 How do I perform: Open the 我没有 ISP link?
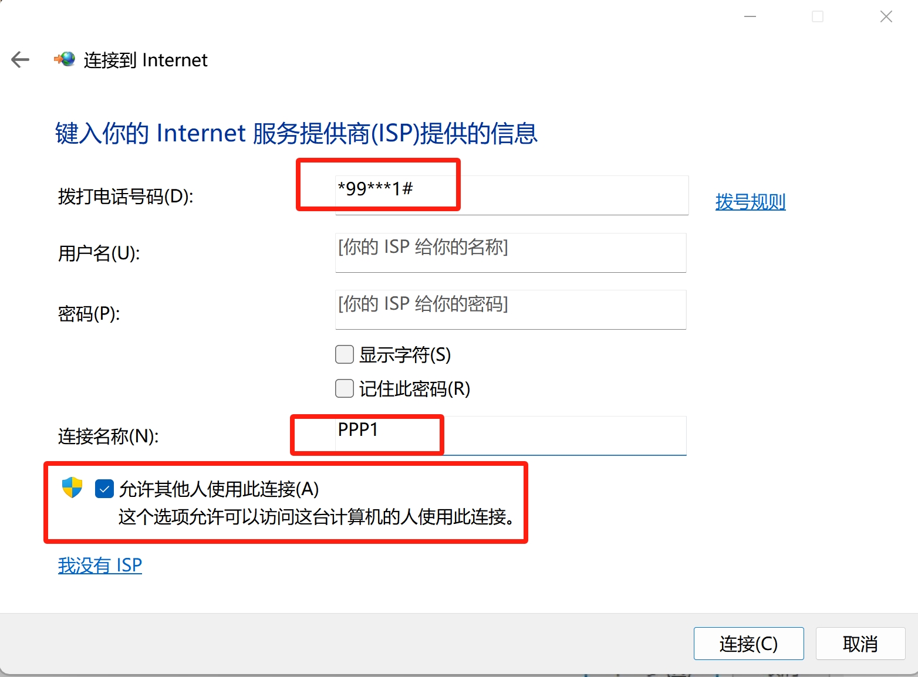click(100, 565)
